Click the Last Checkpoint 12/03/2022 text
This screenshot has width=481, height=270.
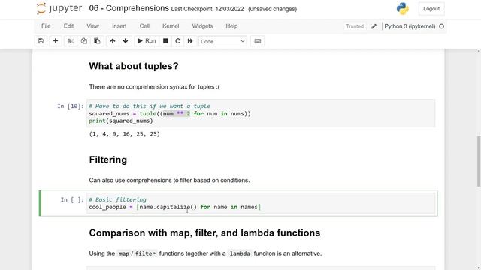coord(207,9)
